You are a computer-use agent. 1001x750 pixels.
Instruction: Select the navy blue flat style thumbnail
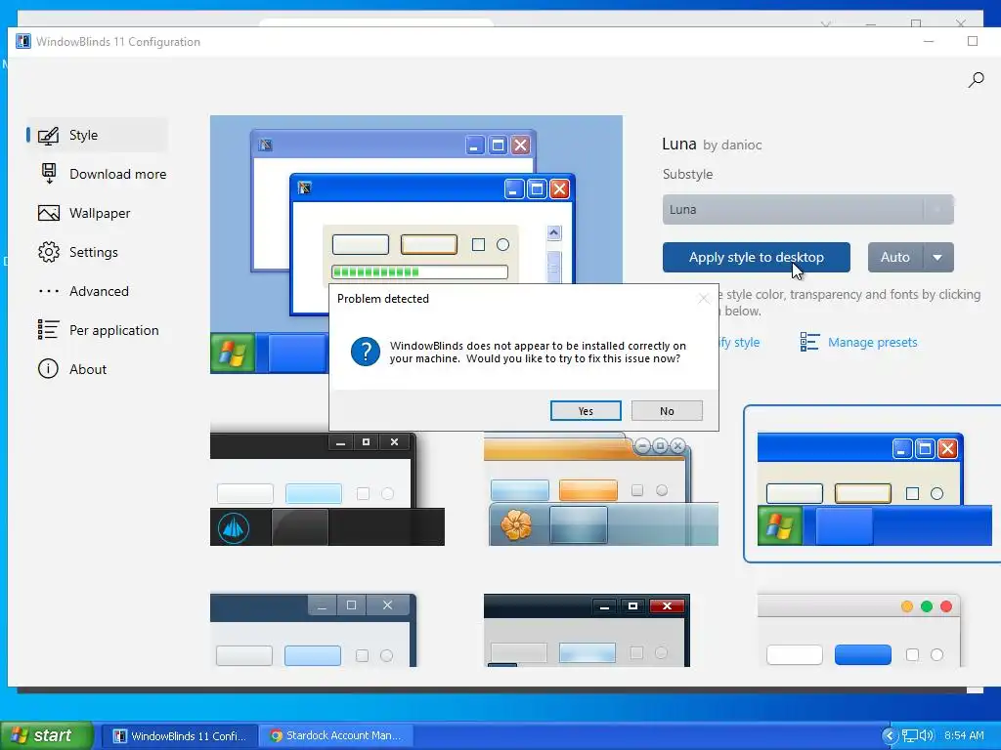313,630
